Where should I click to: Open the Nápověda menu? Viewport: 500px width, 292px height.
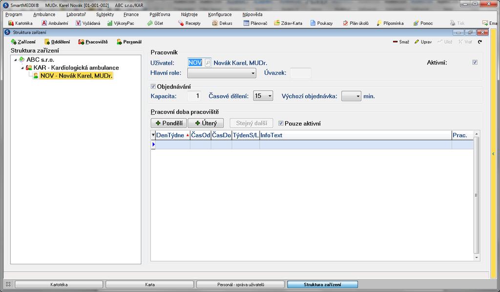click(252, 14)
